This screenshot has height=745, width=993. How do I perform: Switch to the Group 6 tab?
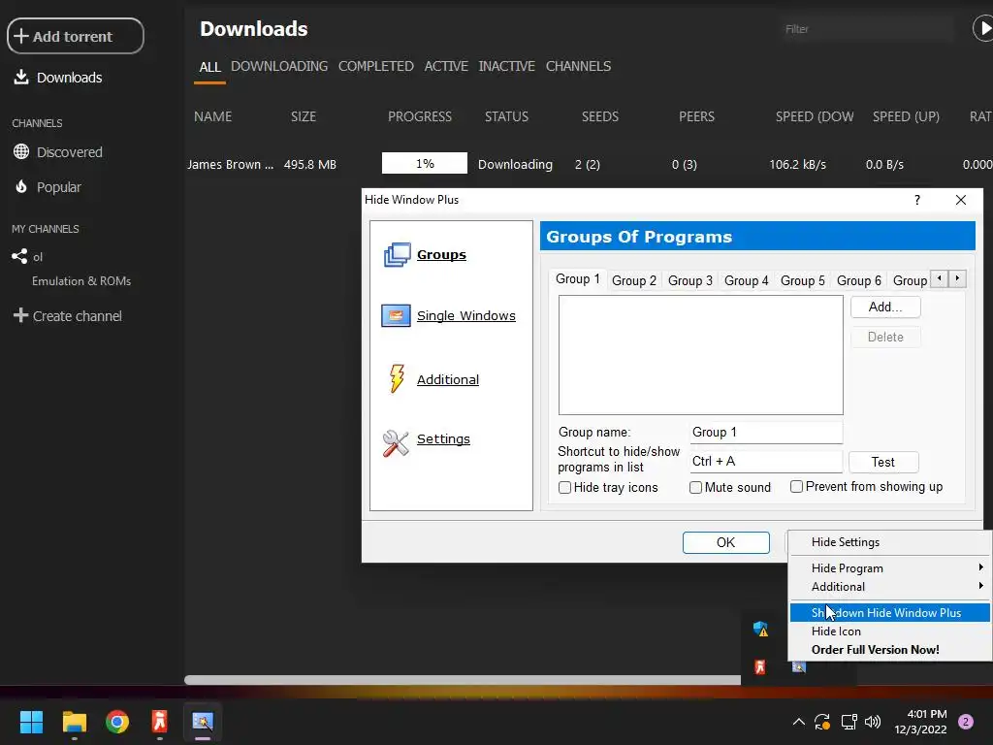(x=859, y=280)
